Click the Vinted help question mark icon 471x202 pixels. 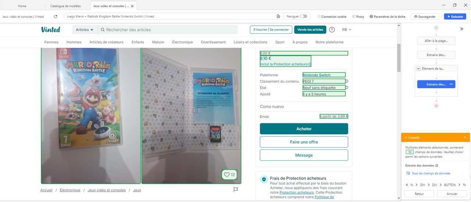332,30
